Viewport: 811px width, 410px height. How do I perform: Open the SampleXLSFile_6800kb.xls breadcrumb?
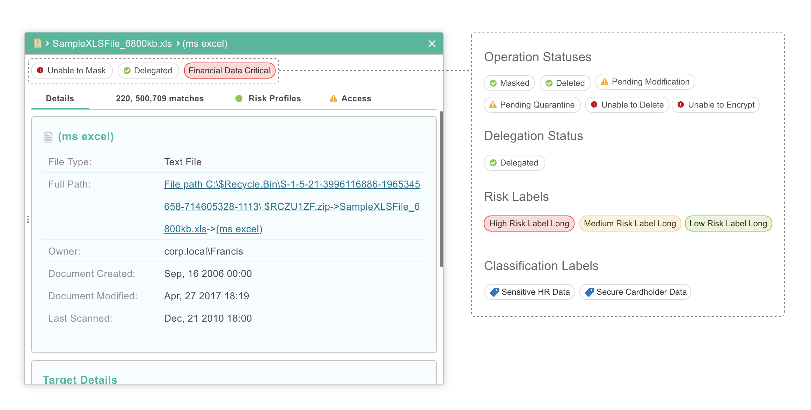112,43
